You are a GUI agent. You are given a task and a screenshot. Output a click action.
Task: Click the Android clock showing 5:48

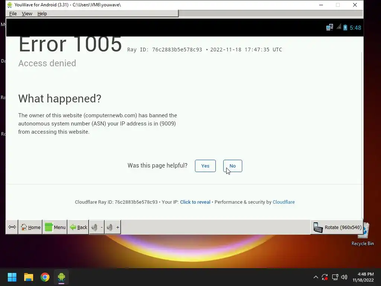click(x=355, y=28)
